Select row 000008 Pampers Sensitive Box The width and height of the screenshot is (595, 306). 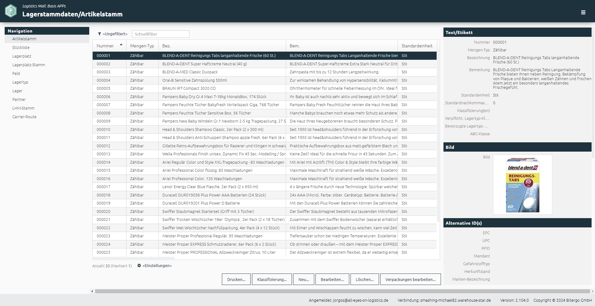[x=265, y=113]
